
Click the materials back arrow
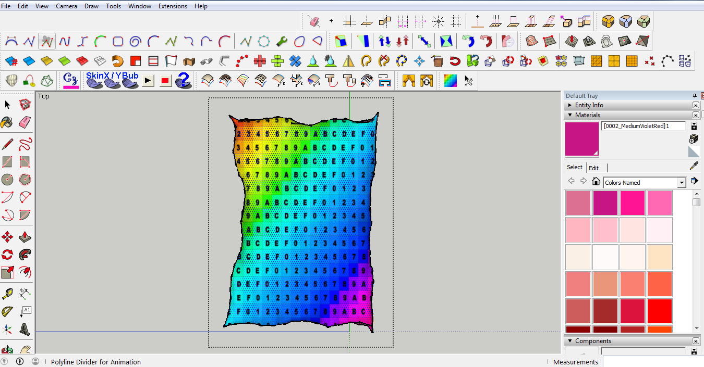571,181
